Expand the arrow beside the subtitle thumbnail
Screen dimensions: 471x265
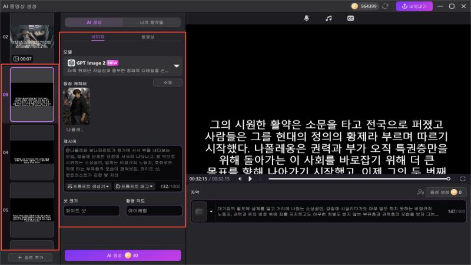click(211, 211)
